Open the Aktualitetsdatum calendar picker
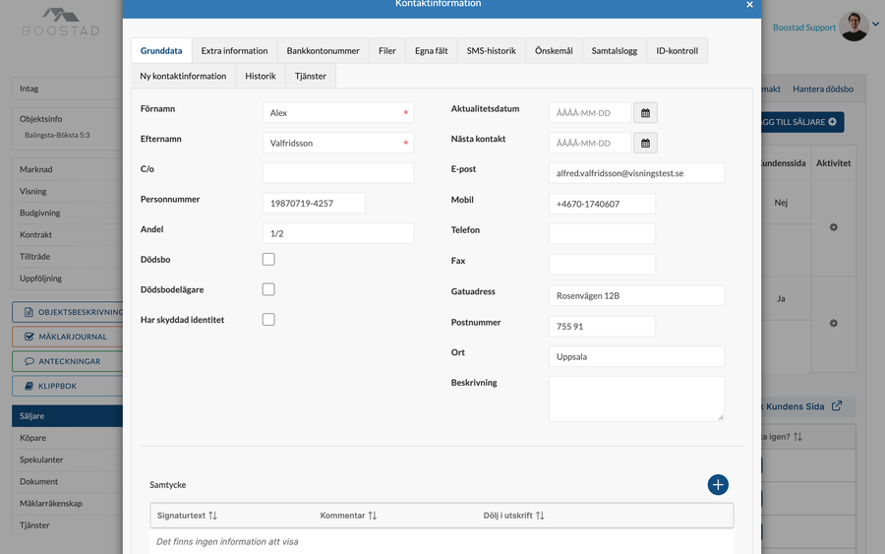The width and height of the screenshot is (885, 554). (645, 113)
